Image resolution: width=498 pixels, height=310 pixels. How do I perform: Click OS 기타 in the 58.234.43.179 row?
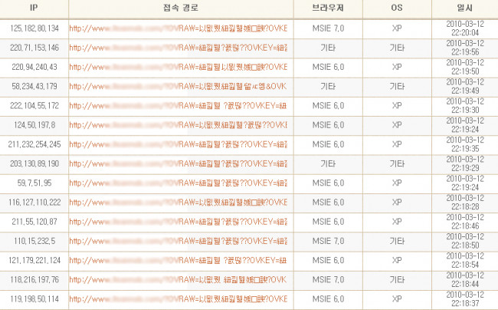click(x=397, y=87)
